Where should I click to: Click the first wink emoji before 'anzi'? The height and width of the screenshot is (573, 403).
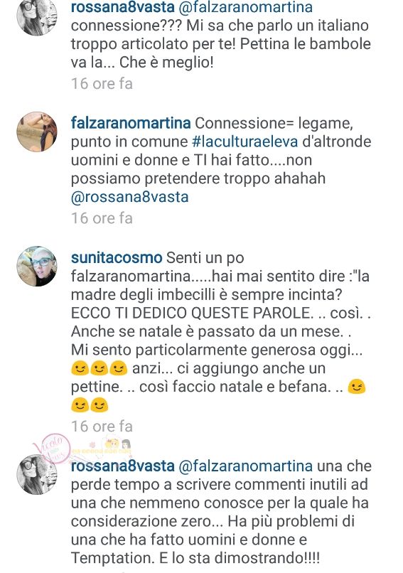80,368
